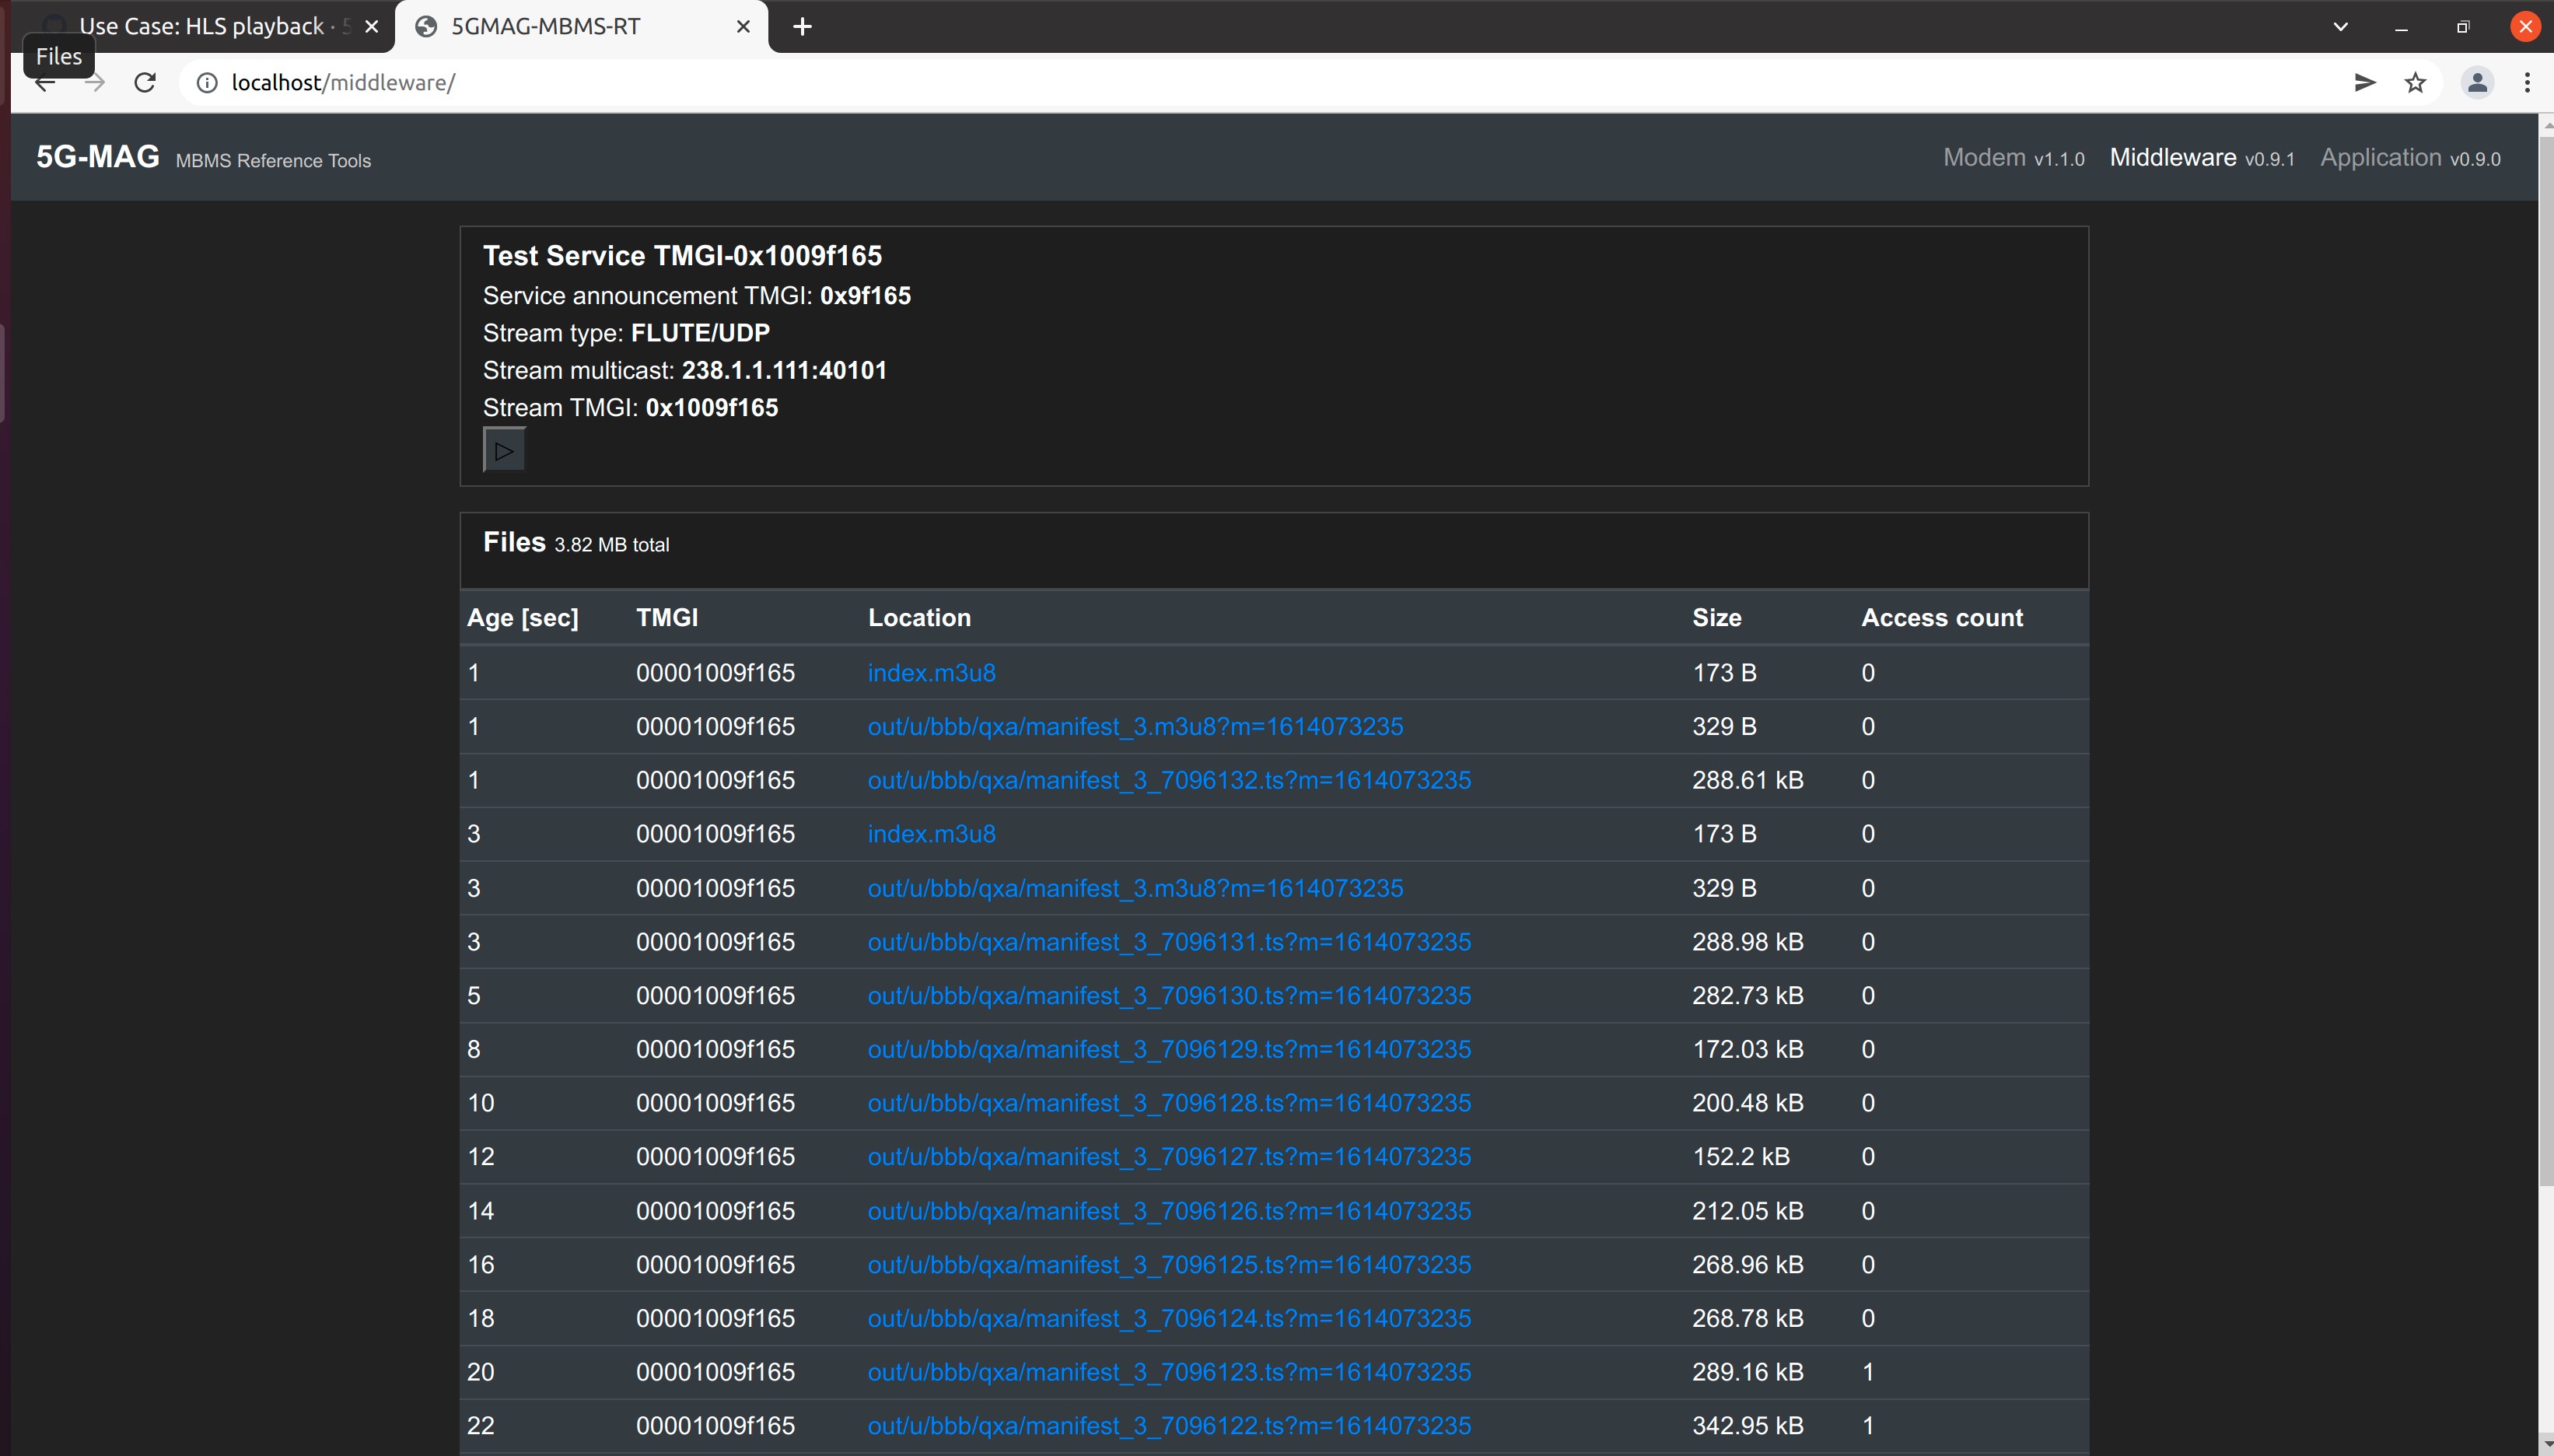
Task: View site information icon in address bar
Action: coord(207,82)
